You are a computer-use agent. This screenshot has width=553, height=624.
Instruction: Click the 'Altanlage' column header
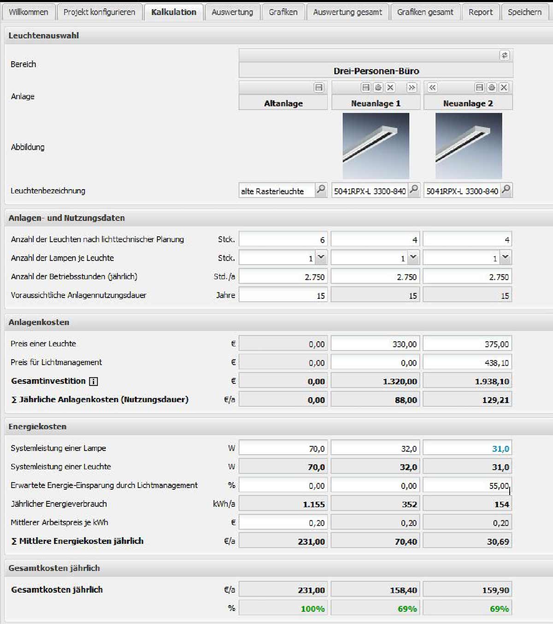click(283, 103)
